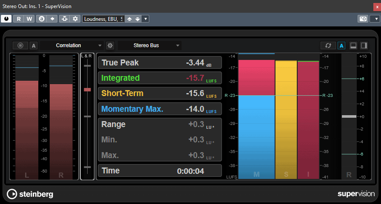
Task: Enable Read automation (R) button
Action: coord(19,19)
